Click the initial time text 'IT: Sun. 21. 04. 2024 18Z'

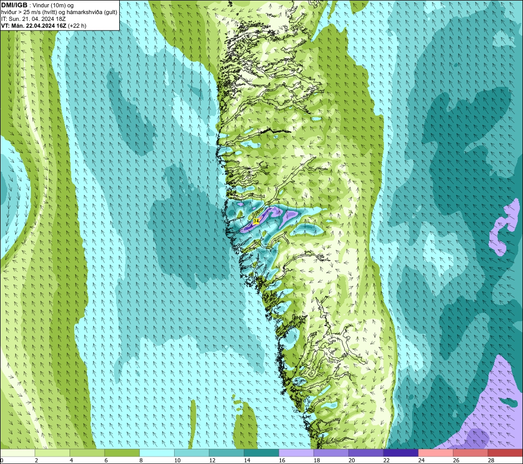(33, 19)
